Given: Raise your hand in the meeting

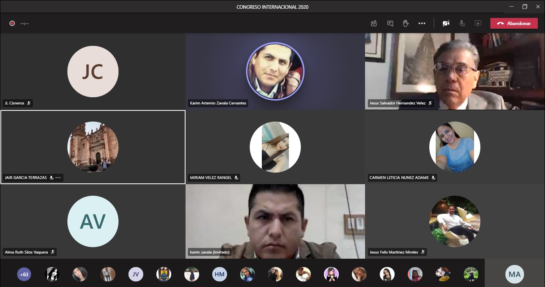Looking at the screenshot, I should (406, 24).
